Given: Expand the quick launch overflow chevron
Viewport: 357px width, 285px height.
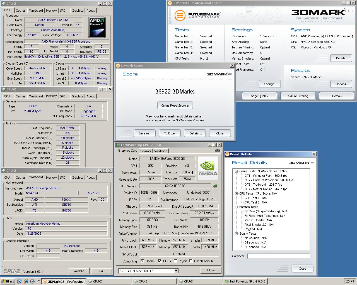Looking at the screenshot, I should (x=39, y=281).
